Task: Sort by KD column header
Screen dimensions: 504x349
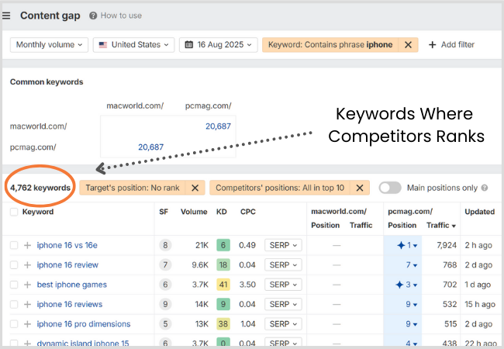Action: pos(222,212)
